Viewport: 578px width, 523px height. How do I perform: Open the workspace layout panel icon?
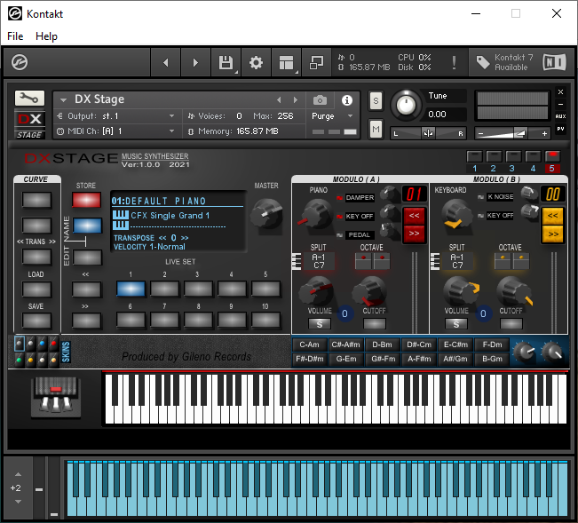286,63
